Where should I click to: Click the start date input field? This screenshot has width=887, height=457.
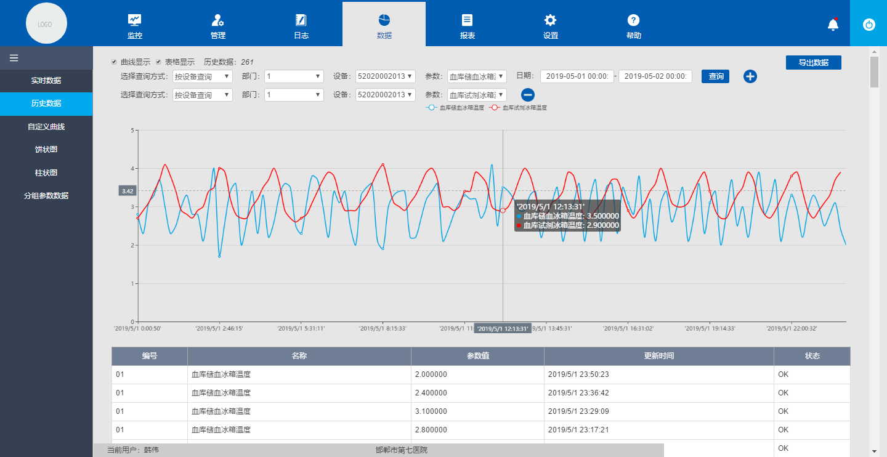pyautogui.click(x=577, y=76)
